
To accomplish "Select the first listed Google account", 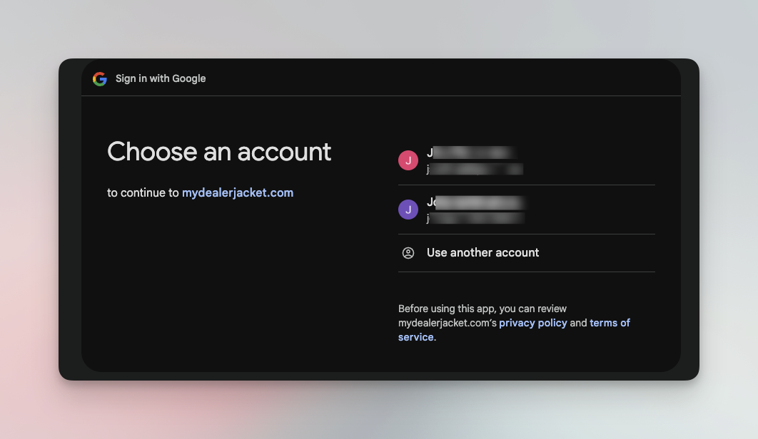I will pyautogui.click(x=500, y=160).
